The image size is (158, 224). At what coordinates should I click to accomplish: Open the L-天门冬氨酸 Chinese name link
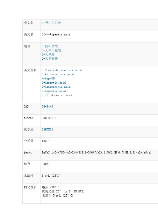(x=51, y=23)
